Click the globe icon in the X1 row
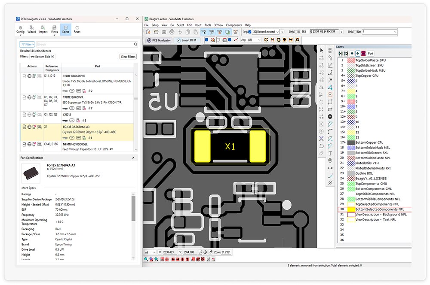The height and width of the screenshot is (285, 430). [x=30, y=127]
